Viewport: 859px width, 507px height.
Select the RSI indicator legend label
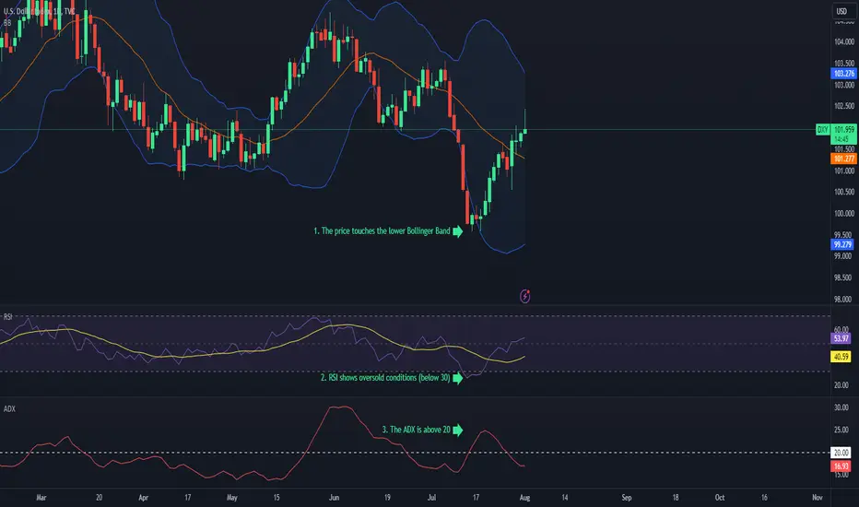[x=7, y=317]
